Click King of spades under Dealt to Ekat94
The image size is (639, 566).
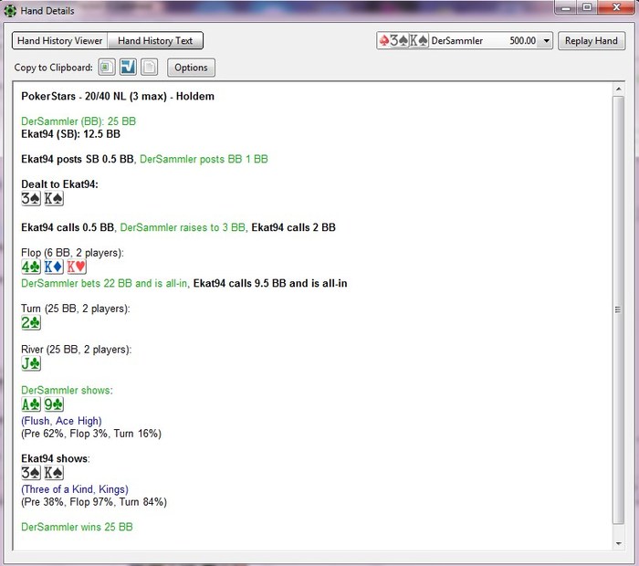tap(53, 198)
